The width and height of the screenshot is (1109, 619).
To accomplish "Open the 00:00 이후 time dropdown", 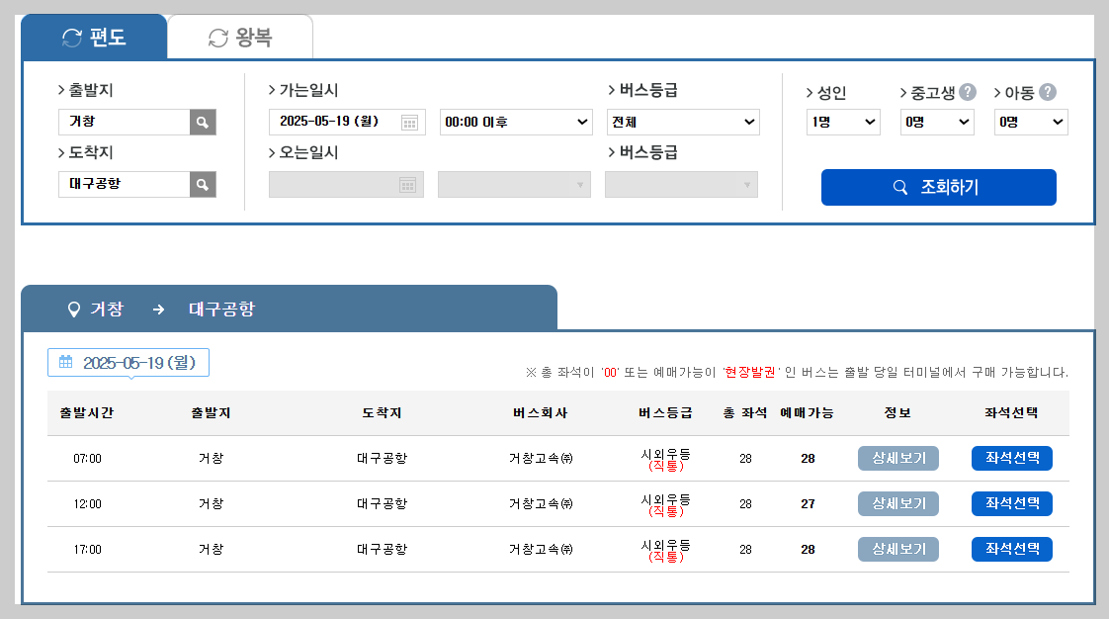I will (516, 122).
